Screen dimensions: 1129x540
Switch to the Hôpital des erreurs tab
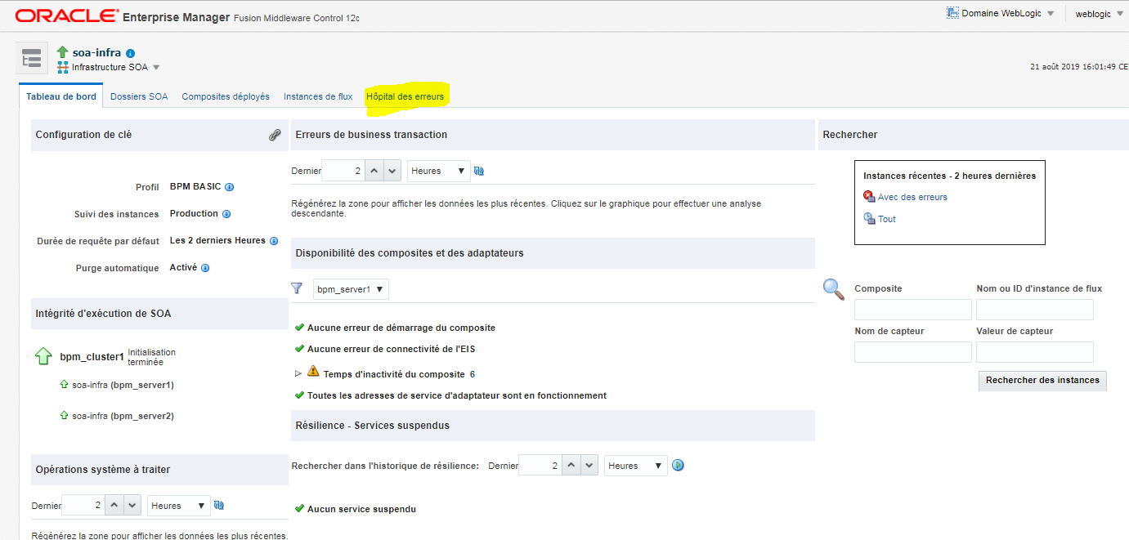pos(405,96)
